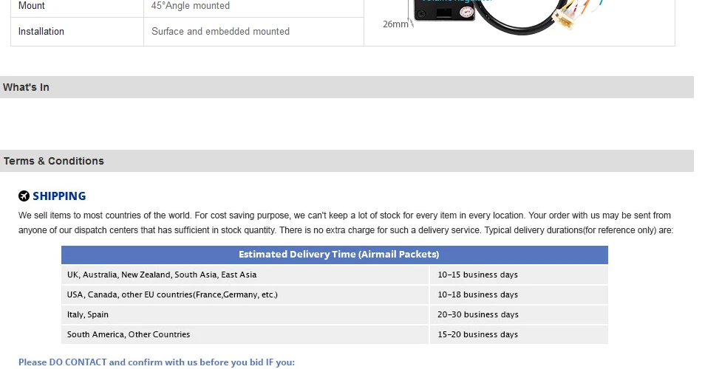Select the USA, Canada, other EU countries row
Image resolution: width=702 pixels, height=369 pixels.
coord(335,294)
